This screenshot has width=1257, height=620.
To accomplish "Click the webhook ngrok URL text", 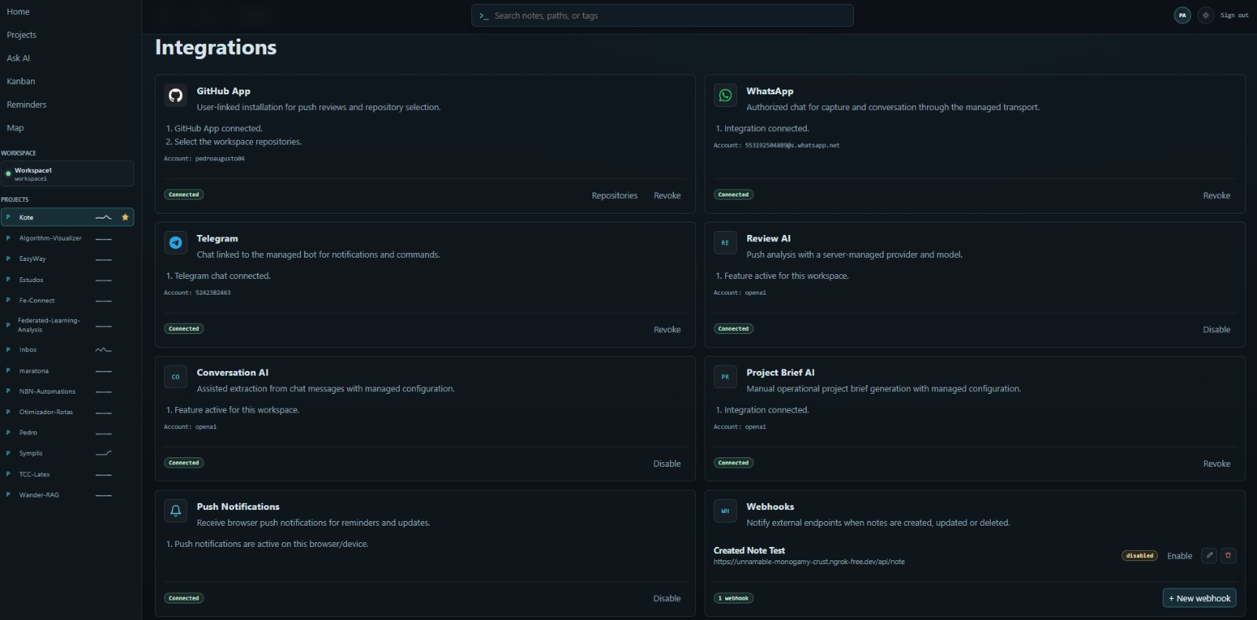I will point(809,562).
